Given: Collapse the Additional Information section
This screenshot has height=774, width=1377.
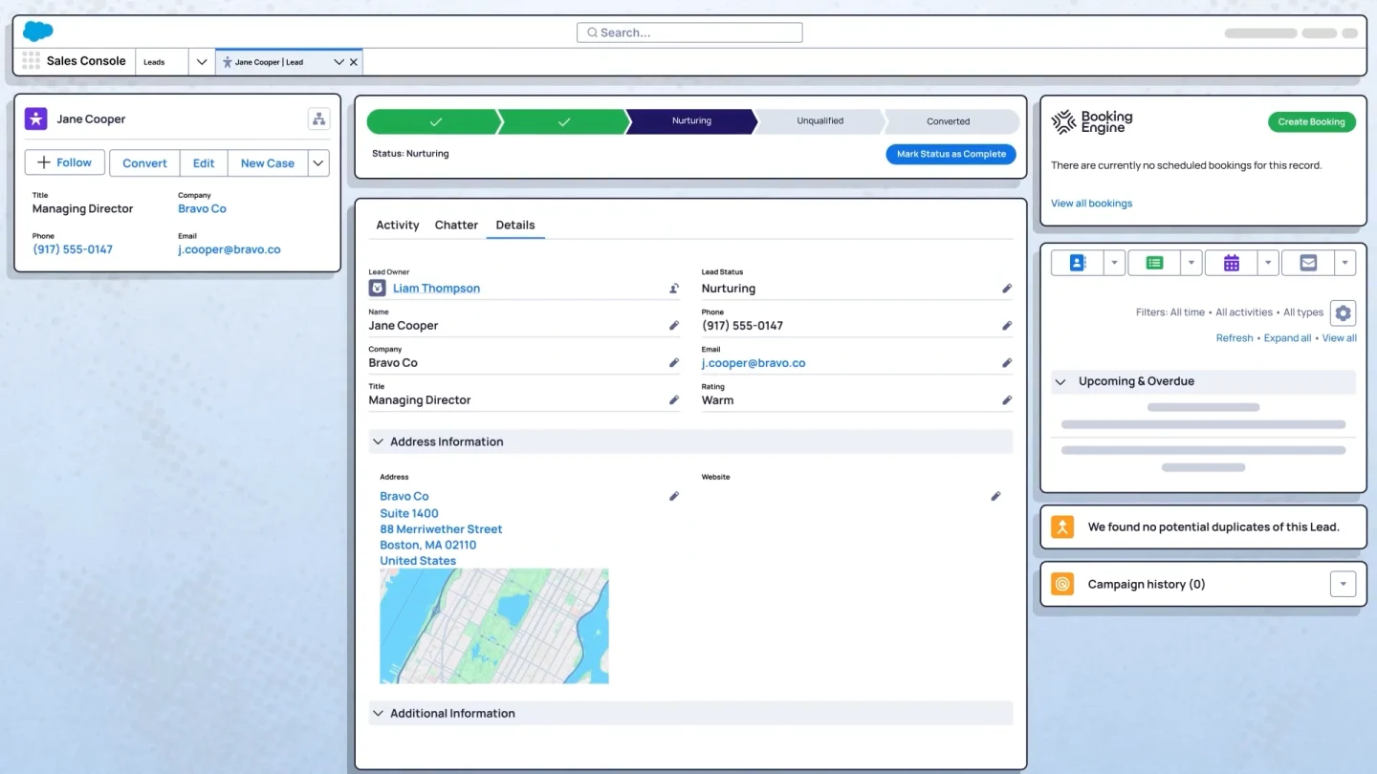Looking at the screenshot, I should 379,713.
